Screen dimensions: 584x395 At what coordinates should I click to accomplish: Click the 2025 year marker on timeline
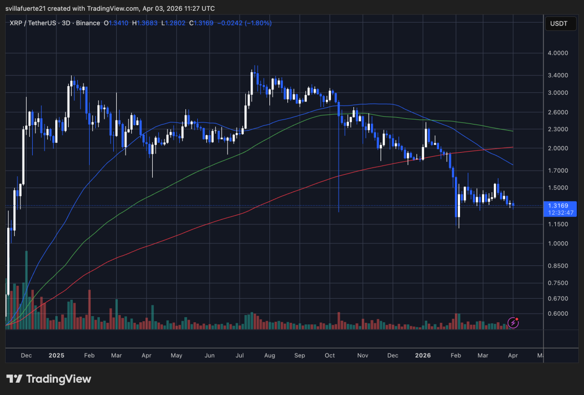coord(56,356)
